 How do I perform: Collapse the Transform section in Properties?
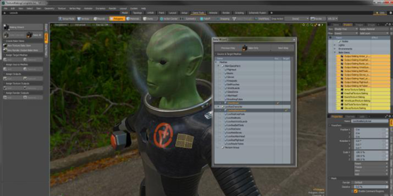(330, 125)
